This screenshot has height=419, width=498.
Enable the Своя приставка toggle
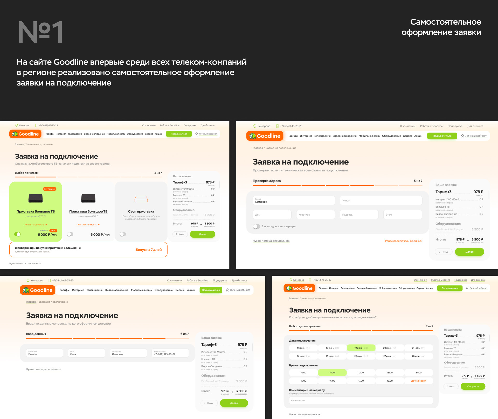(123, 234)
